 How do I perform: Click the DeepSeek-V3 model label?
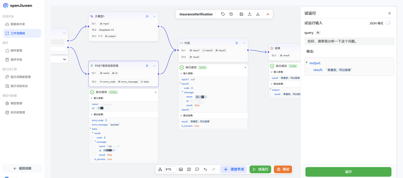click(x=106, y=30)
